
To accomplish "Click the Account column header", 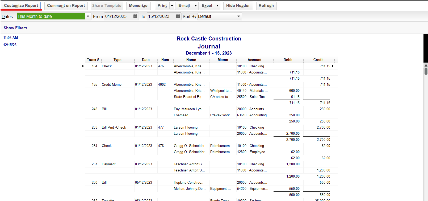I will pos(254,60).
